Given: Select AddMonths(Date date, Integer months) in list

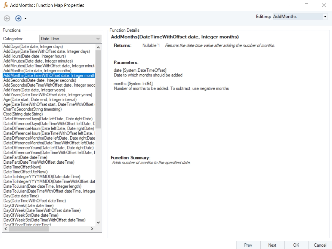Looking at the screenshot, I should (37, 71).
